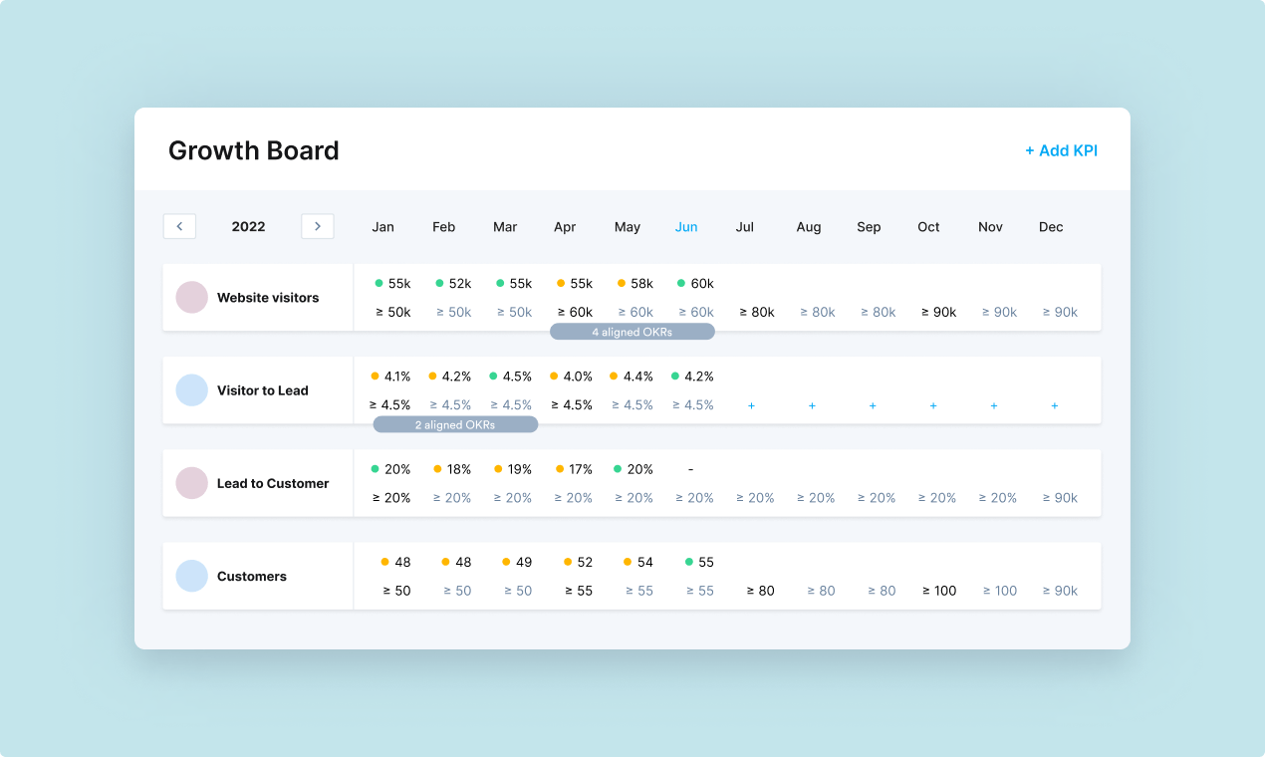Screen dimensions: 1265x757
Task: Open the Visitor to Lead KPI row title
Action: [263, 390]
